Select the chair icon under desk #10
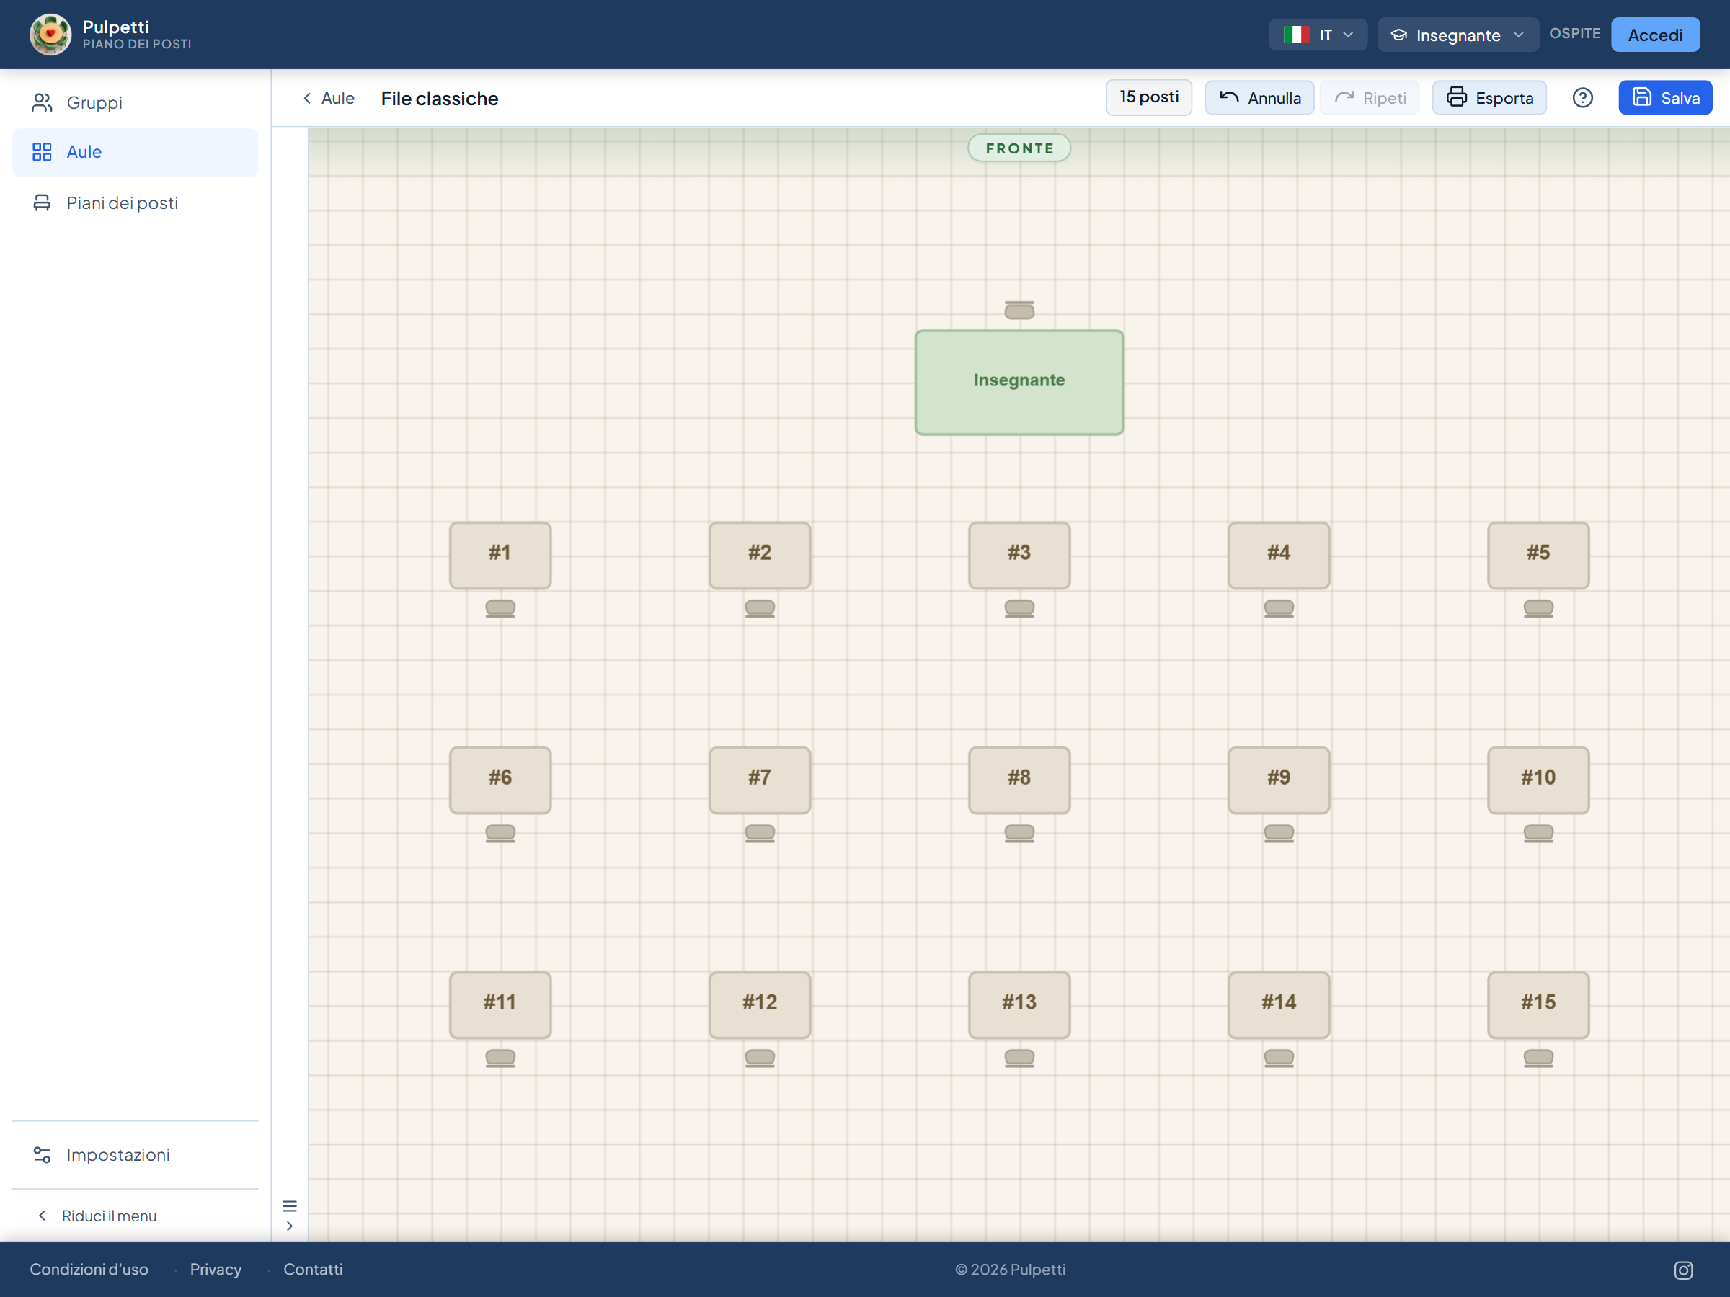Image resolution: width=1730 pixels, height=1297 pixels. point(1538,834)
